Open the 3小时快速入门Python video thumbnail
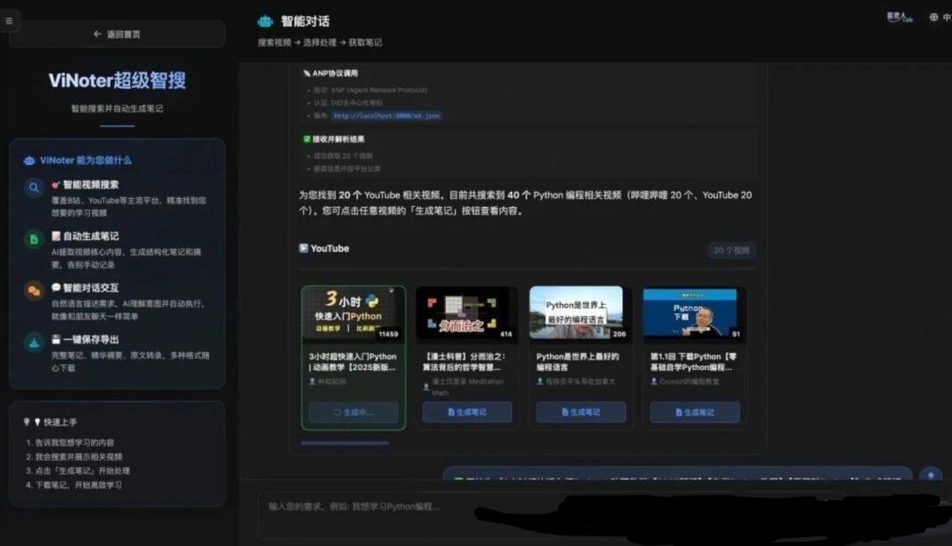This screenshot has width=952, height=546. click(353, 313)
